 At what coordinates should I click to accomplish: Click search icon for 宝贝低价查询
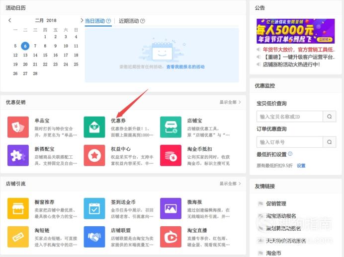pyautogui.click(x=329, y=117)
